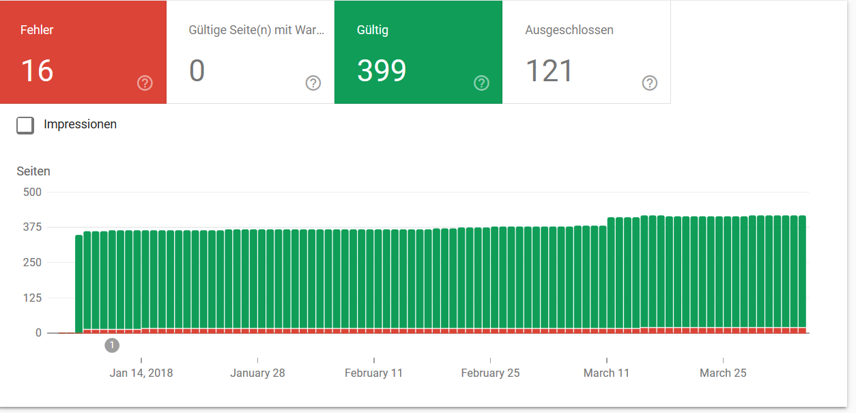Toggle the Ausgeschlossen card on
Screen dimensions: 856x413
(587, 51)
